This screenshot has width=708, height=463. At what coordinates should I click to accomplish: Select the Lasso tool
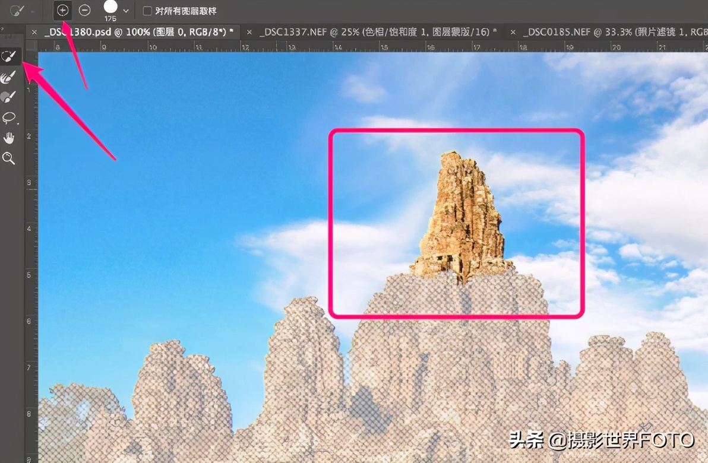[8, 118]
